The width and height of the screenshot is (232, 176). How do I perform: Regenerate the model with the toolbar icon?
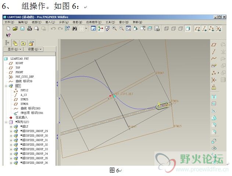click(x=67, y=28)
